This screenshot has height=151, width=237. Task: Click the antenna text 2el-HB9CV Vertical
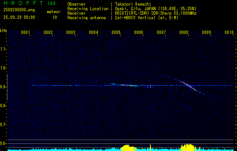click(135, 18)
